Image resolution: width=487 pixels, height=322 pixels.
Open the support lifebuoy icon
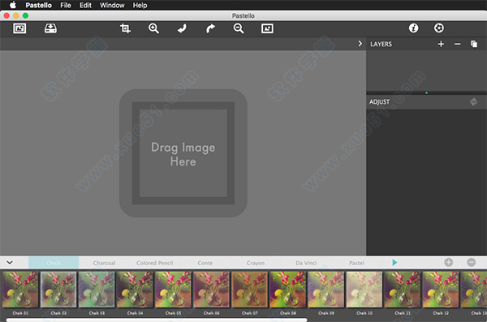coord(439,28)
